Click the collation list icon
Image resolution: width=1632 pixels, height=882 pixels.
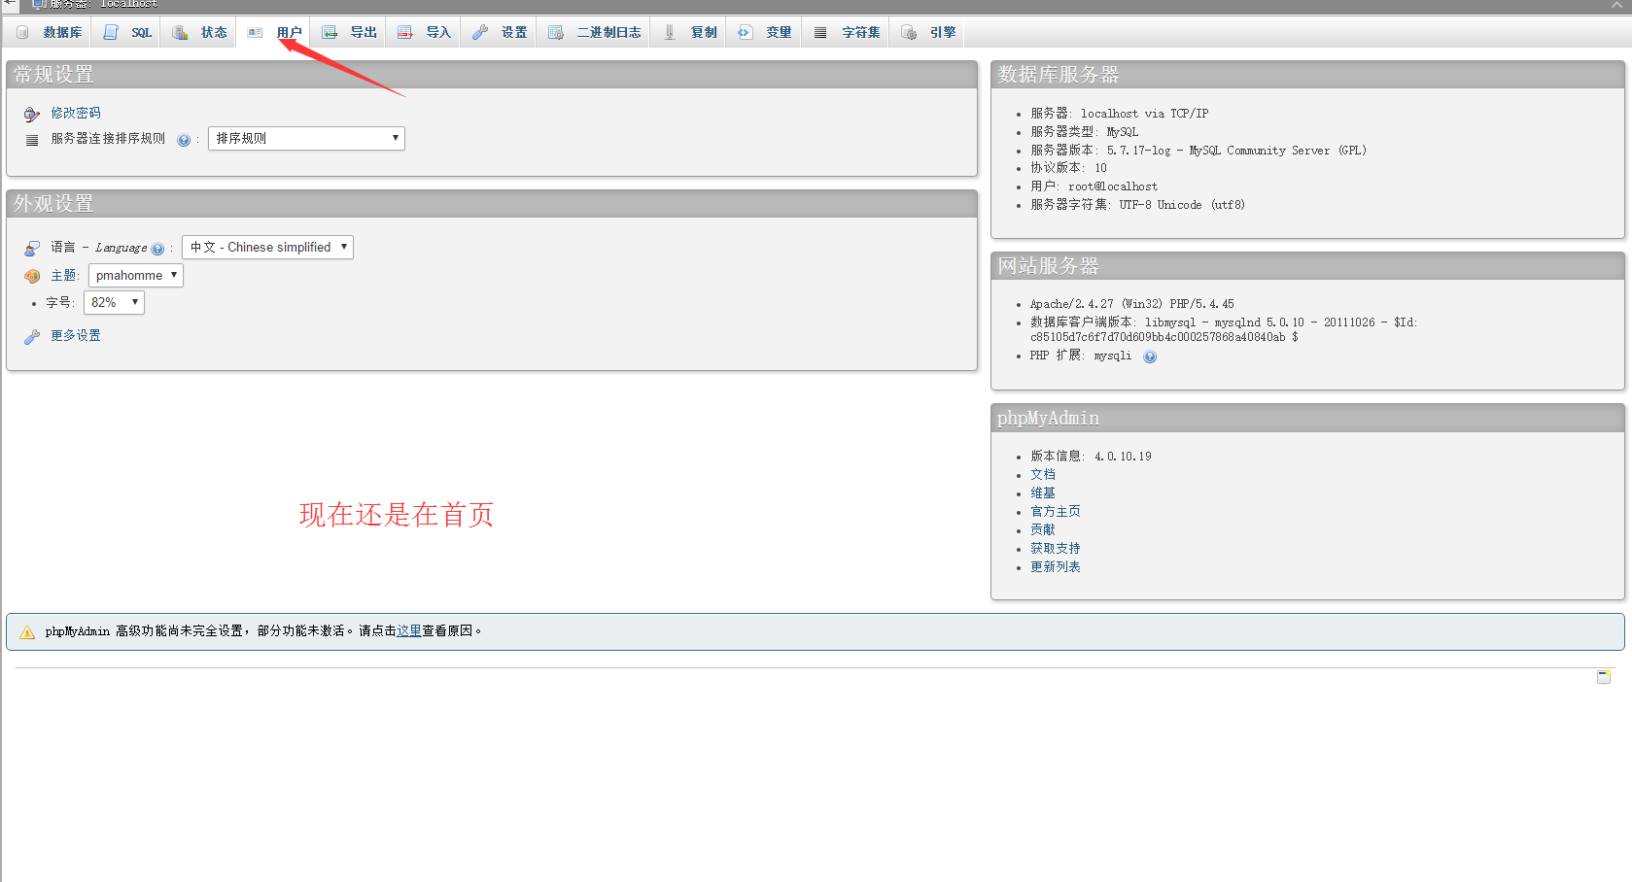coord(32,140)
